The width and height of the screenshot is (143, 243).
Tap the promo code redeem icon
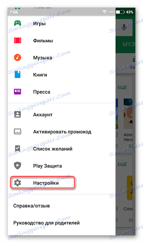(x=17, y=132)
